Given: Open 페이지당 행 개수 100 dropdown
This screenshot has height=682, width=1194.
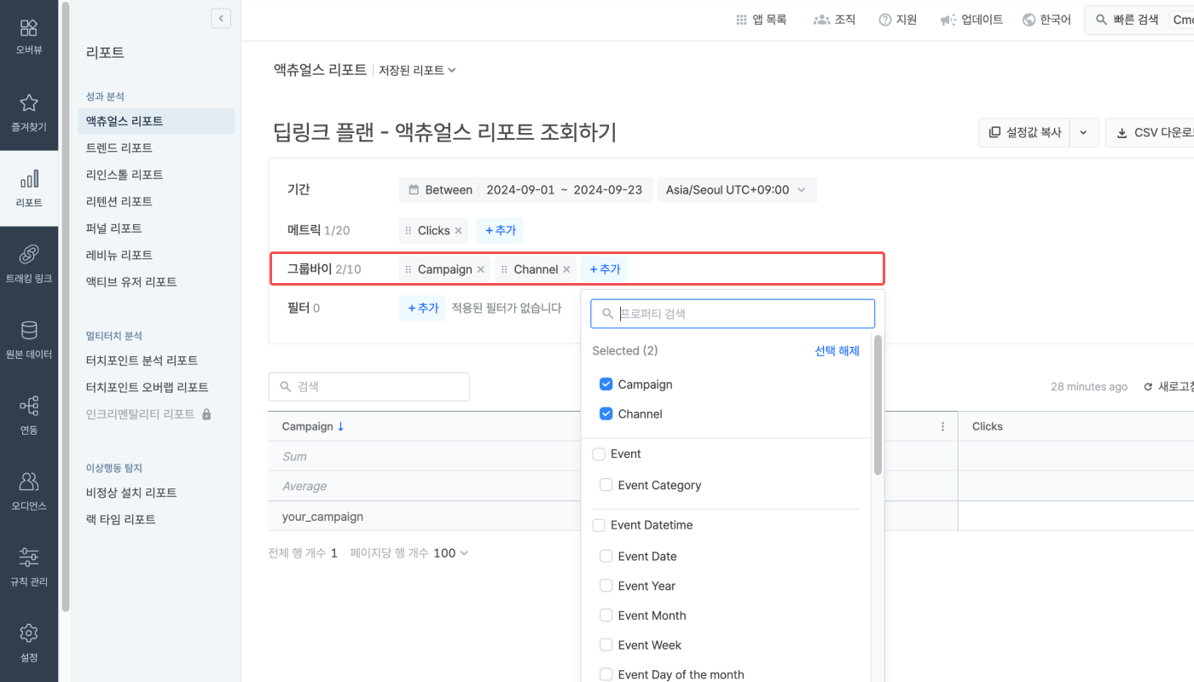Looking at the screenshot, I should [451, 553].
